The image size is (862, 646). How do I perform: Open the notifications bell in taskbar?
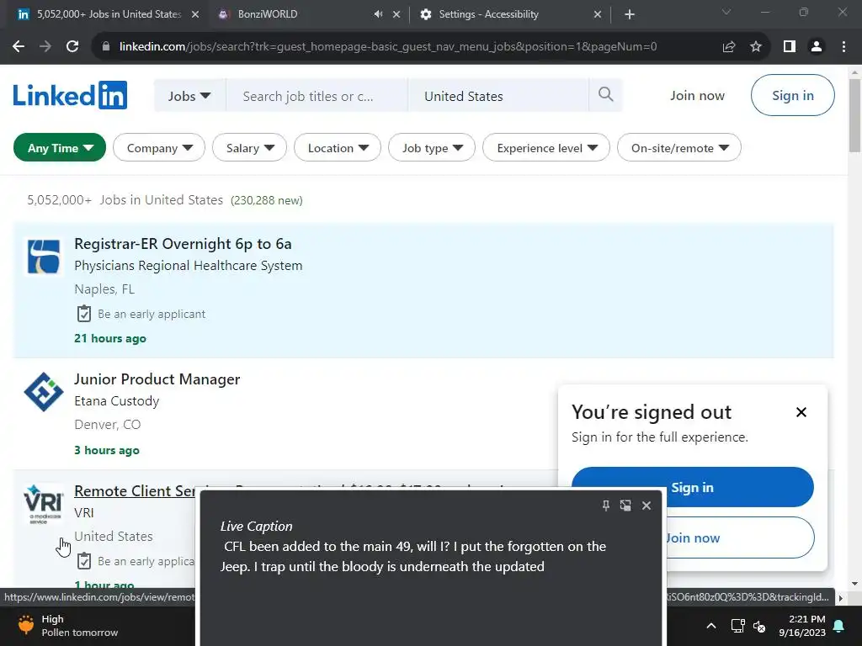tap(839, 626)
